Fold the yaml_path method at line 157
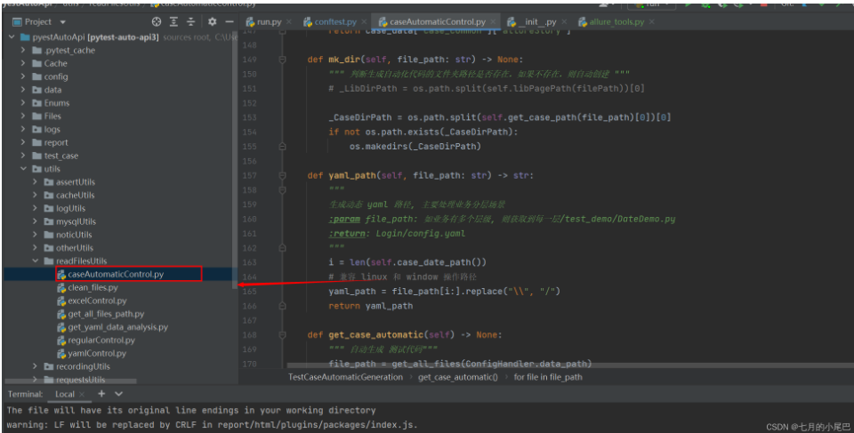 pyautogui.click(x=282, y=175)
